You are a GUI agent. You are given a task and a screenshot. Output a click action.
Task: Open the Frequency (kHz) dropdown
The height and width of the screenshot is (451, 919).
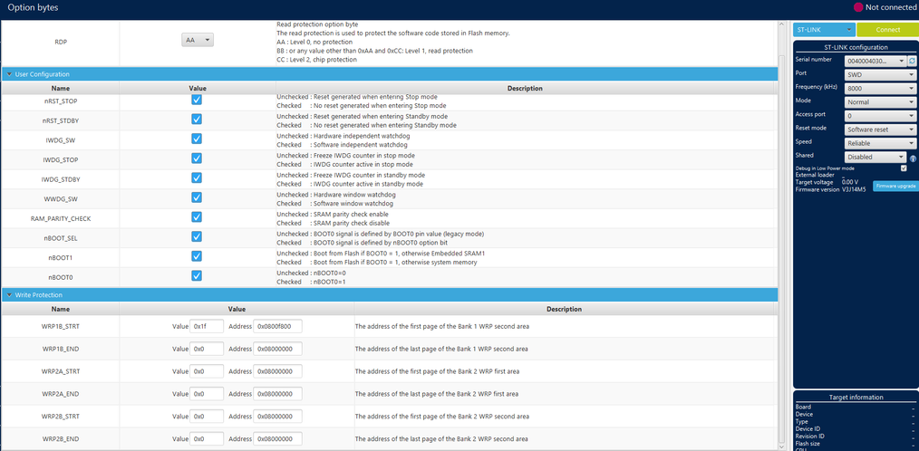(x=880, y=89)
